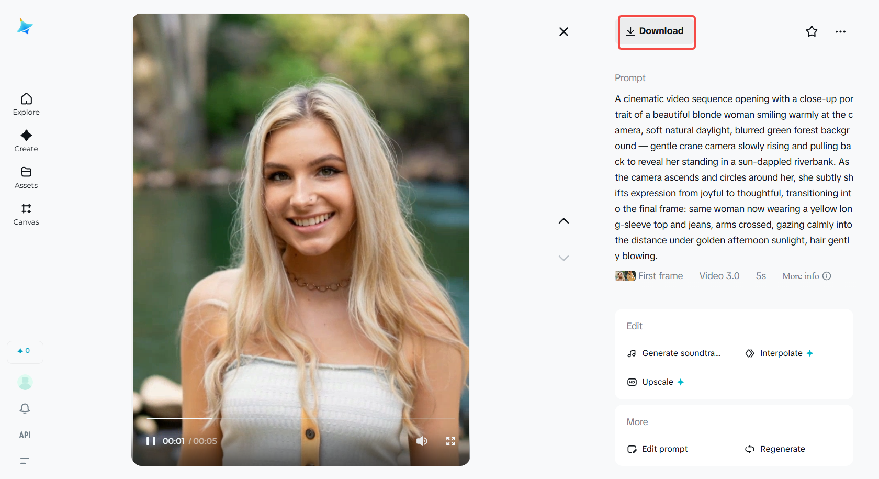Viewport: 879px width, 479px height.
Task: Enter fullscreen video playback
Action: coord(450,441)
